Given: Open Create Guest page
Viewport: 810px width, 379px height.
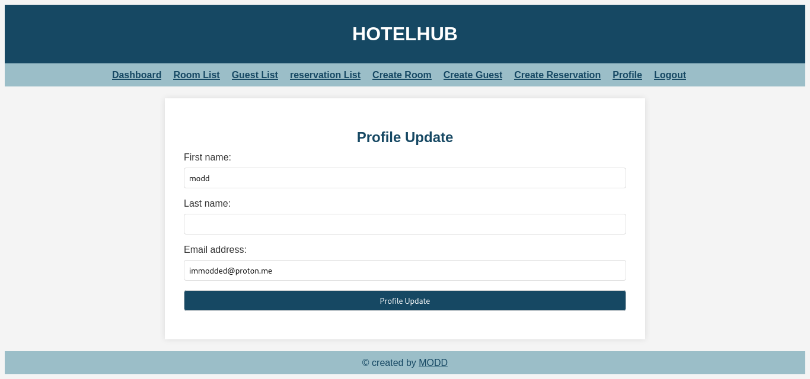Looking at the screenshot, I should [x=473, y=75].
